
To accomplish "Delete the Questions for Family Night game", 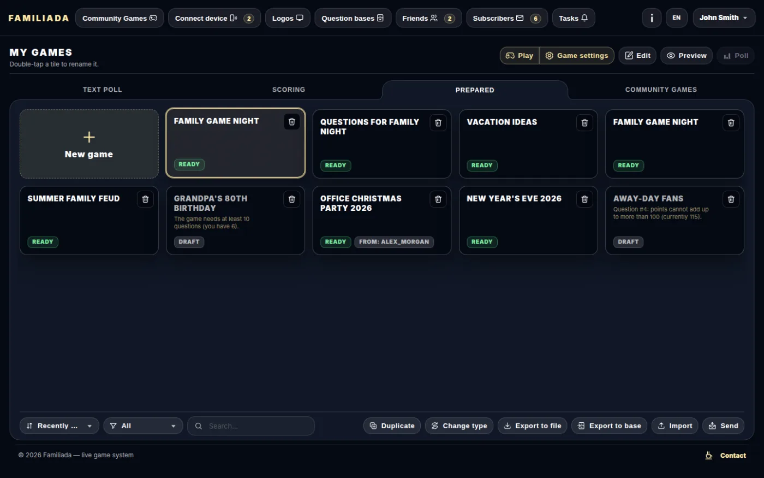I will (x=438, y=123).
